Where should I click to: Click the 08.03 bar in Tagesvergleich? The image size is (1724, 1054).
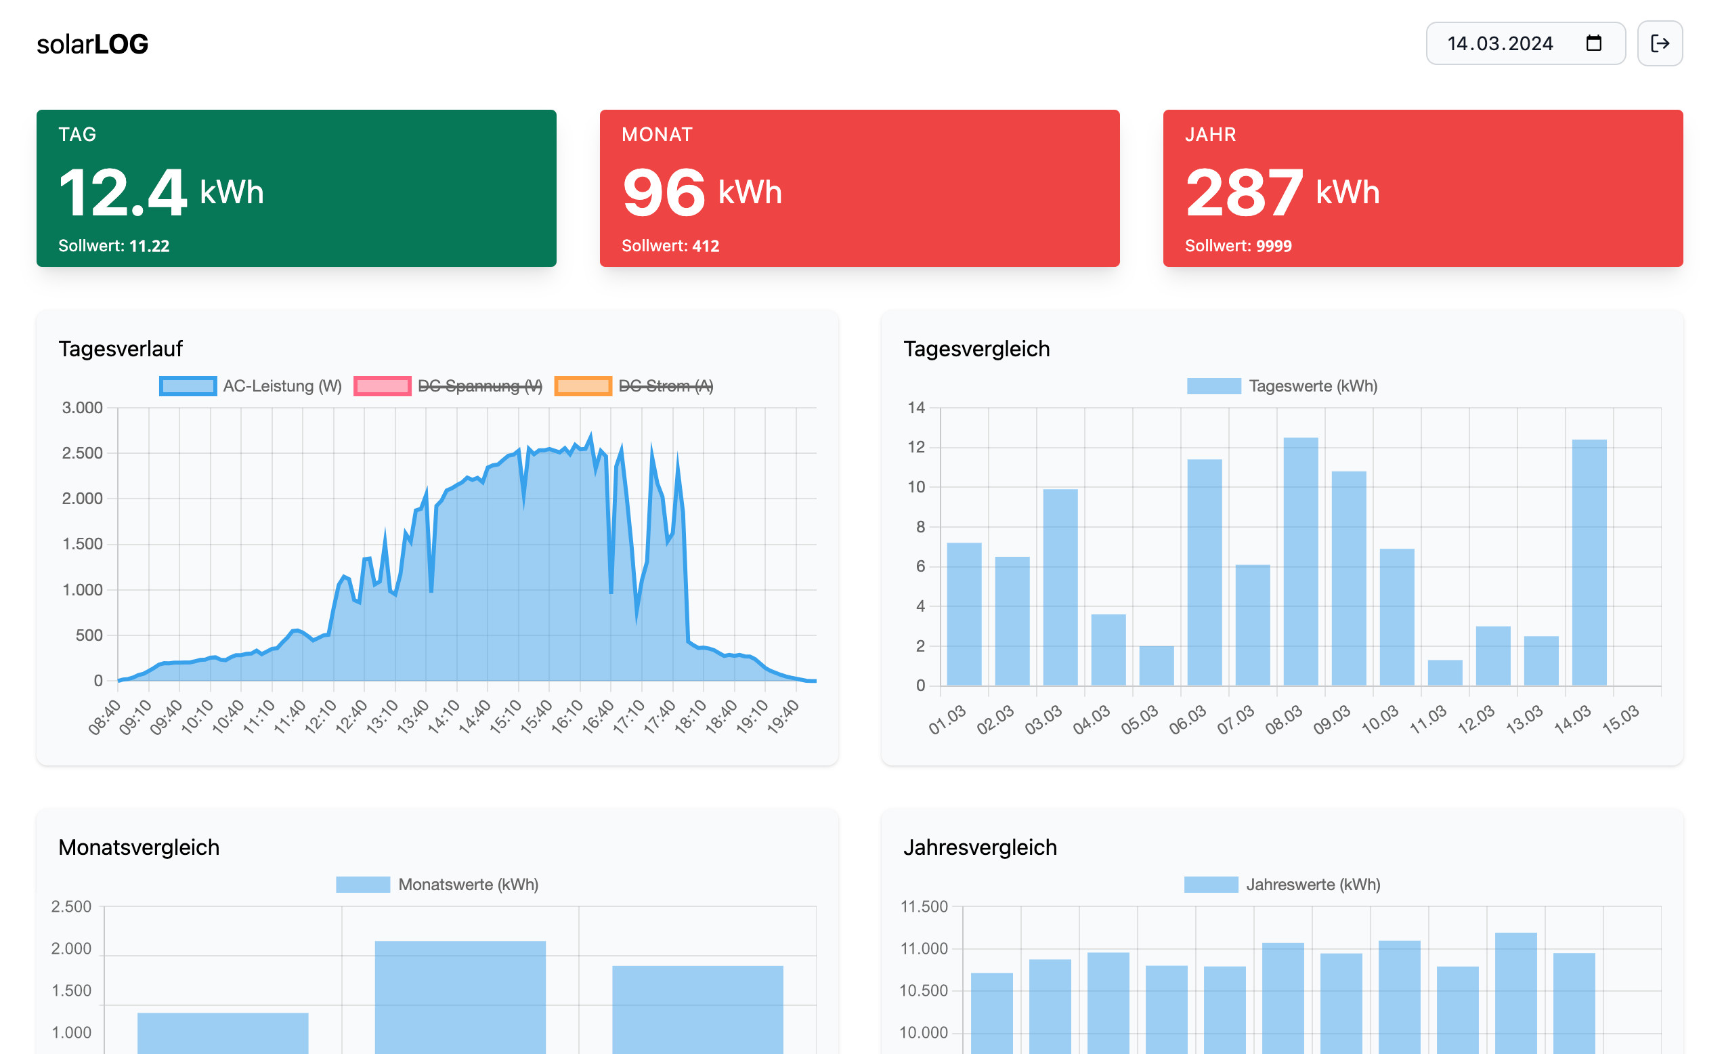pyautogui.click(x=1301, y=562)
